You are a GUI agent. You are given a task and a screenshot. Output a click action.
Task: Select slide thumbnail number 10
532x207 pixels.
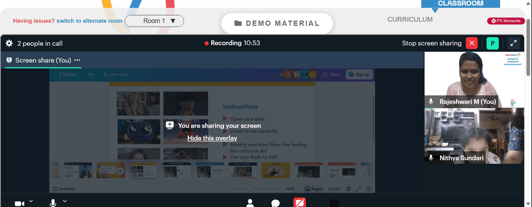click(x=111, y=170)
